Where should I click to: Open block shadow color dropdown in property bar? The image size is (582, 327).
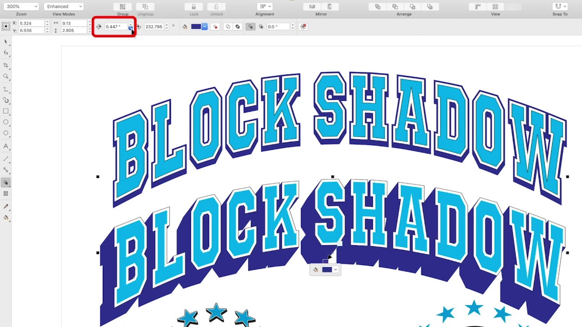coord(205,27)
